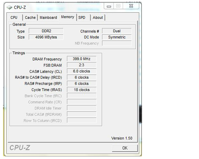Click the CAS# Latency value 6.0 clocks
The height and width of the screenshot is (159, 199).
click(x=82, y=71)
